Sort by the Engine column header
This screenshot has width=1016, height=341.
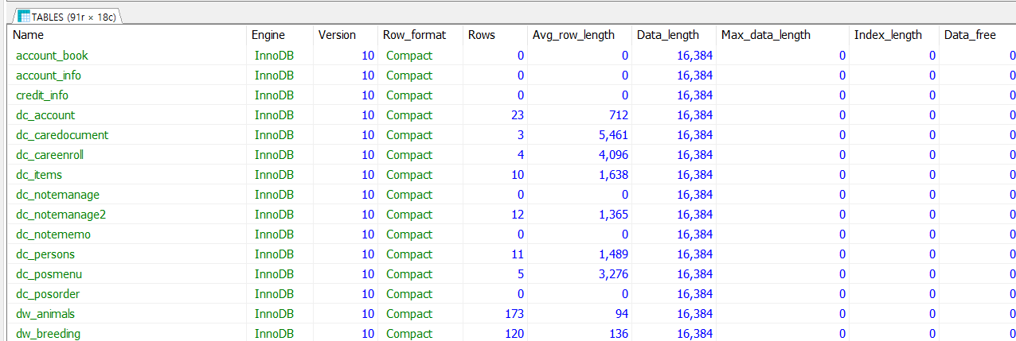(279, 35)
